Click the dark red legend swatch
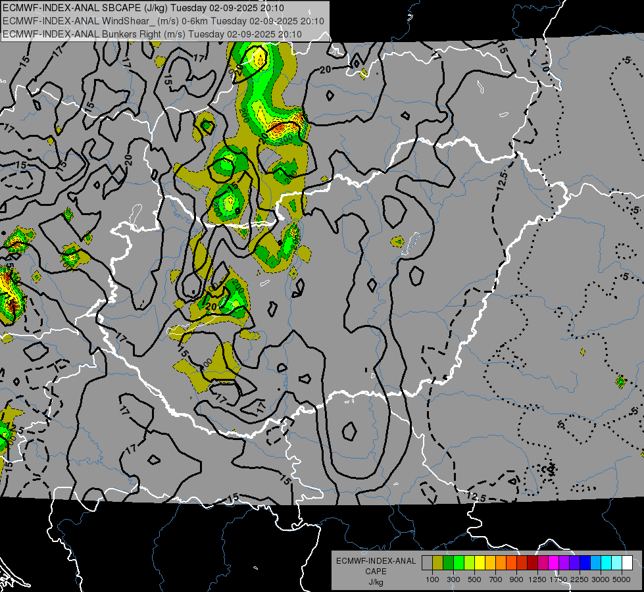 tap(532, 562)
